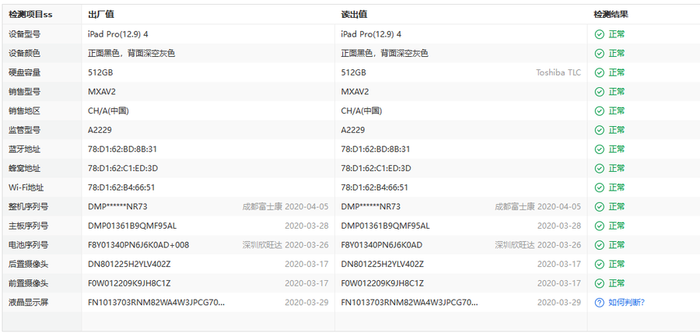Open the 如何判断? help link

click(625, 303)
